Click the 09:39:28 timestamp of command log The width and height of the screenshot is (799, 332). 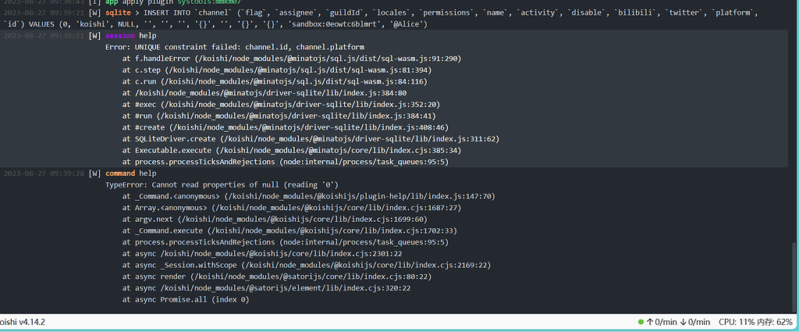66,173
